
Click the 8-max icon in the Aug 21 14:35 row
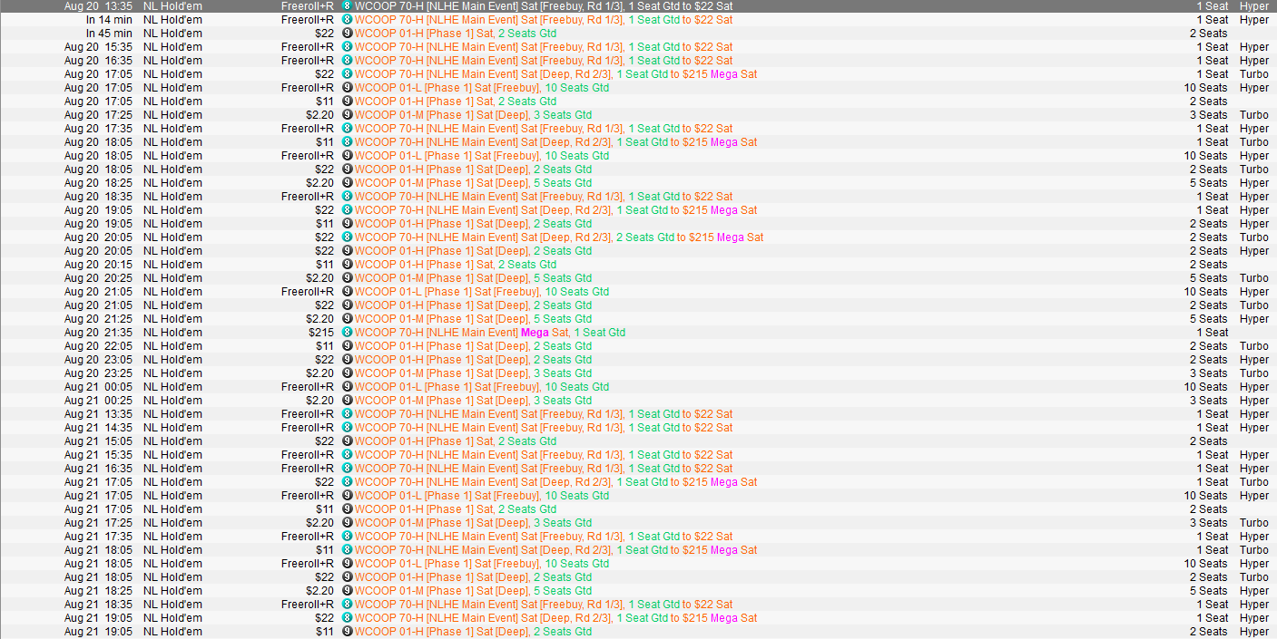pyautogui.click(x=347, y=427)
